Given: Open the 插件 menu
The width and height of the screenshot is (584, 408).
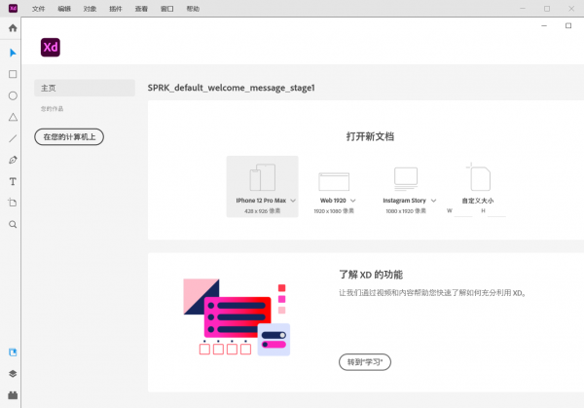Looking at the screenshot, I should coord(116,8).
